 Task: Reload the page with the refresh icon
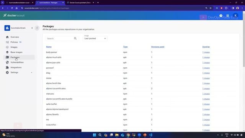tap(12, 8)
